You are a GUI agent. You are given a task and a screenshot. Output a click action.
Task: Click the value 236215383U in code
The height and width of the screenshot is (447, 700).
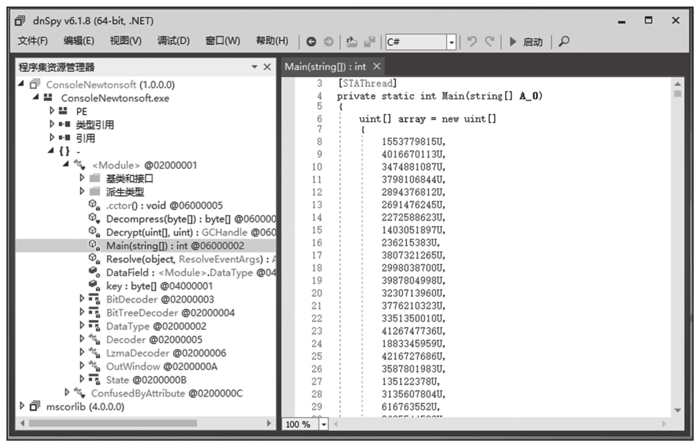[x=410, y=242]
